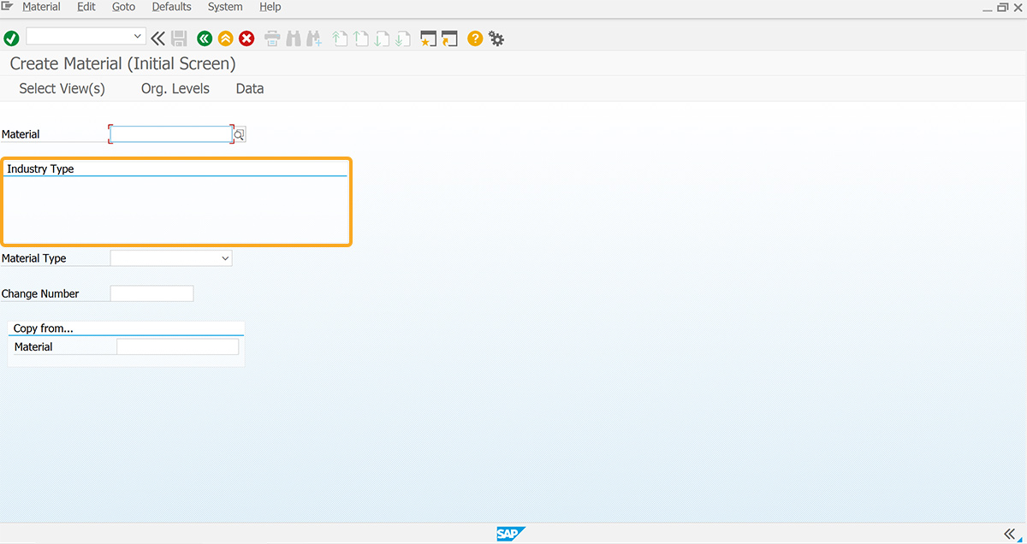Viewport: 1027px width, 544px height.
Task: Click the 'Change Number' label
Action: (x=40, y=293)
